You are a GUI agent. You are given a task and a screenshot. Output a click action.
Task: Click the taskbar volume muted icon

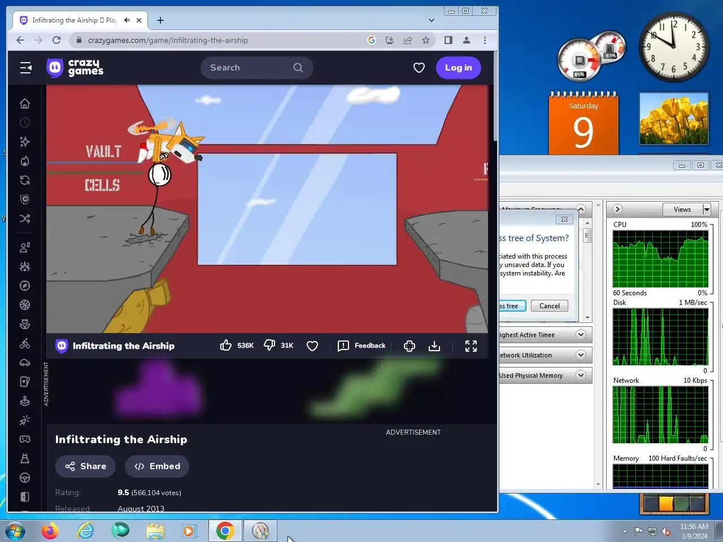(666, 531)
